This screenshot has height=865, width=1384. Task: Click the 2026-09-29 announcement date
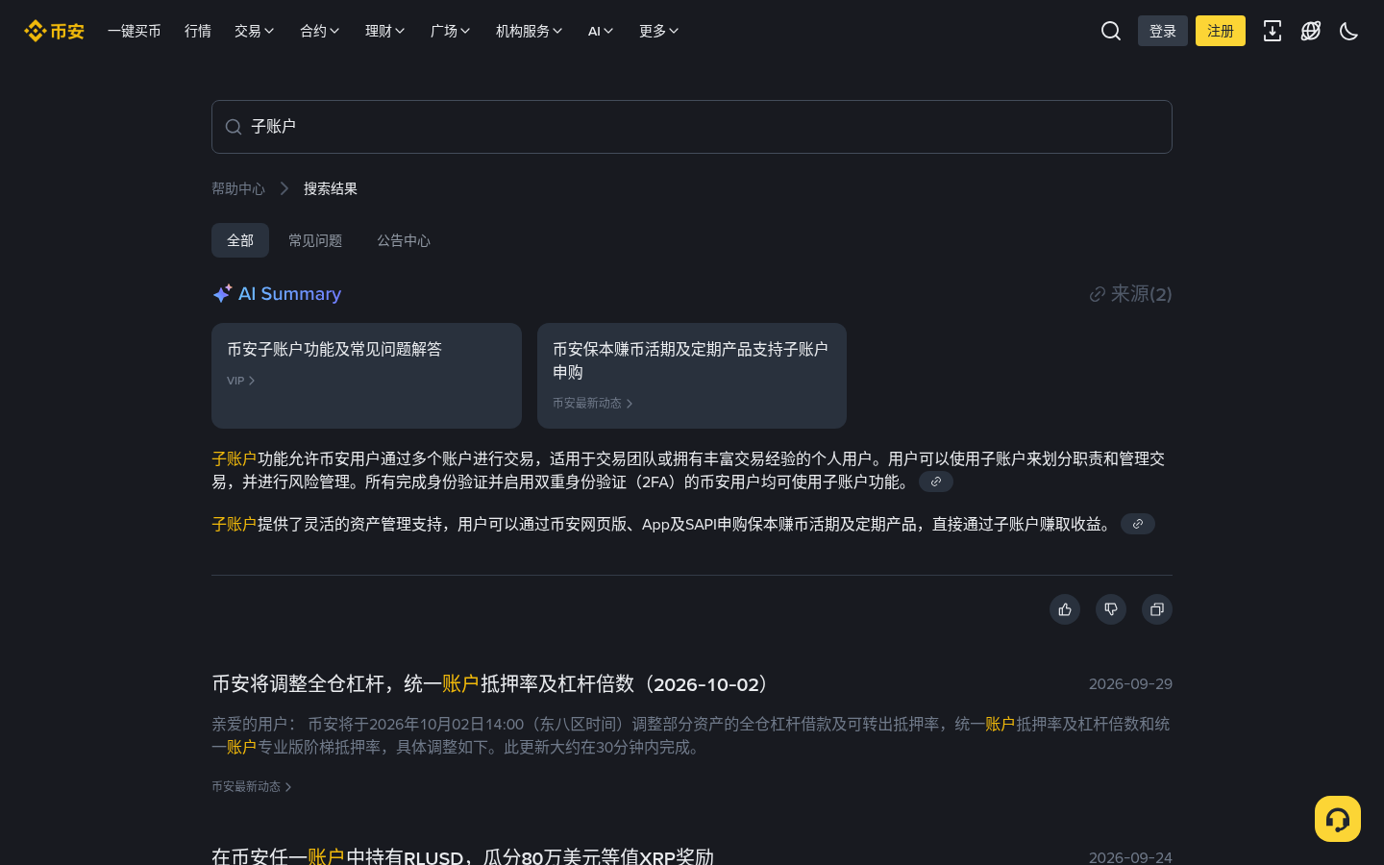tap(1130, 683)
